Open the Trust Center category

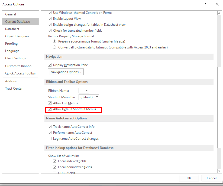tap(21, 88)
